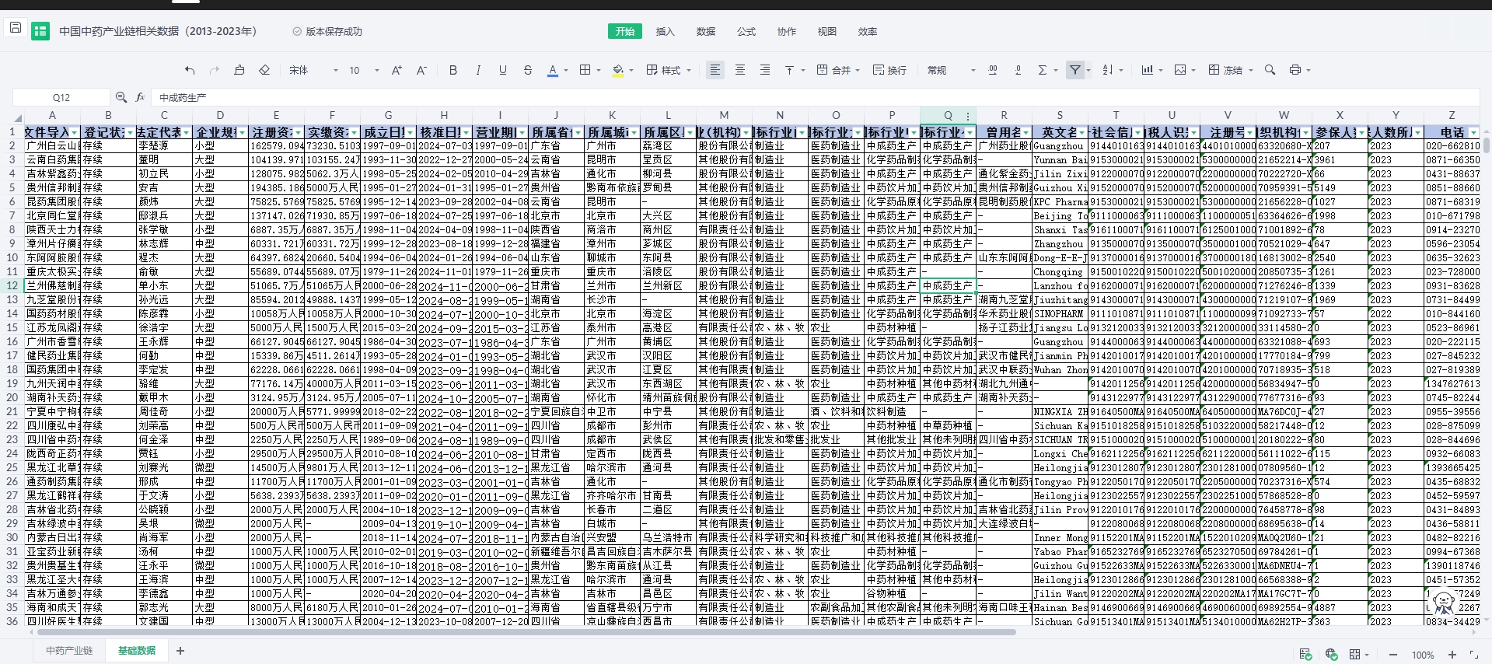This screenshot has height=664, width=1492.
Task: Click the undo arrow in the toolbar
Action: 190,70
